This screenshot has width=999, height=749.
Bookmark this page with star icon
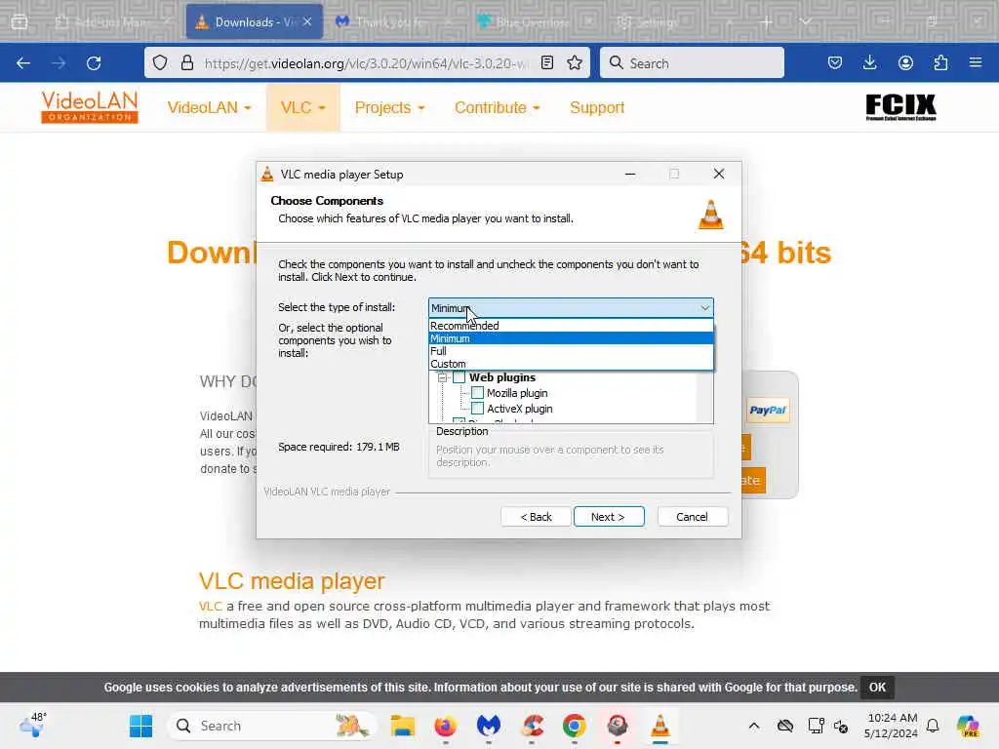pyautogui.click(x=575, y=62)
